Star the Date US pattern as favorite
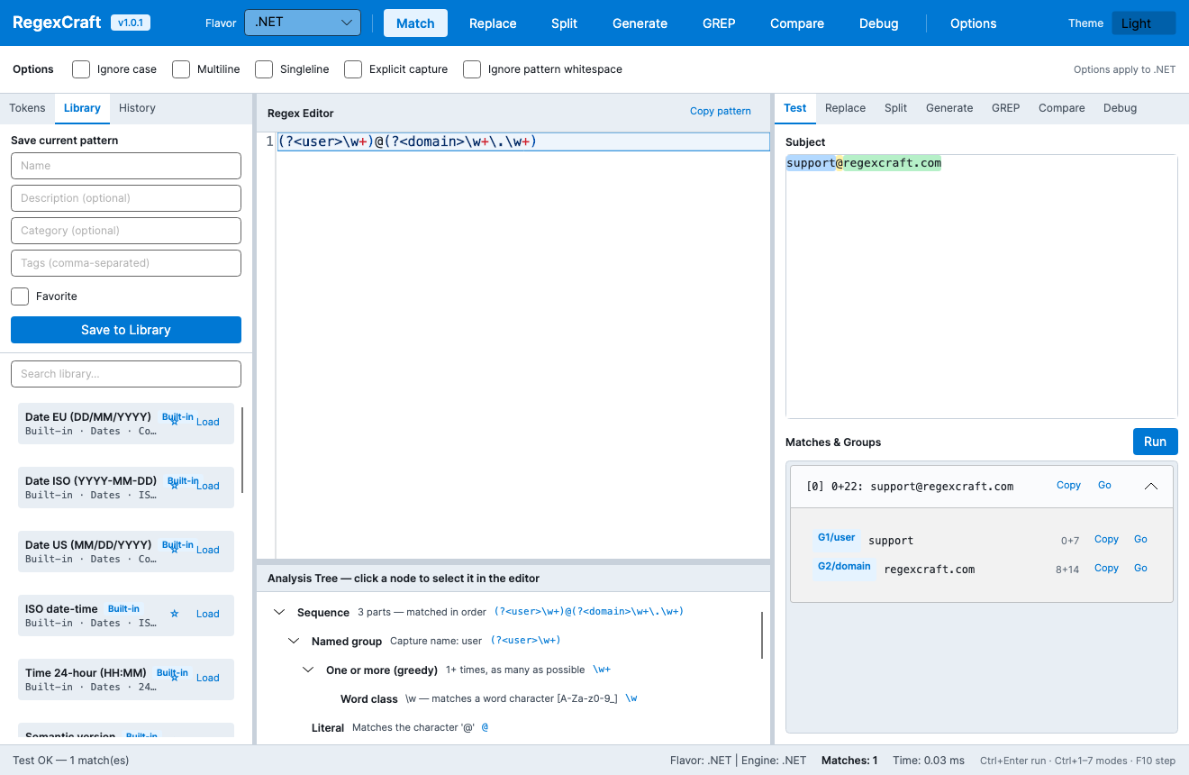 [175, 550]
